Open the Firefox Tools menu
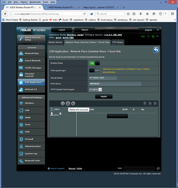The width and height of the screenshot is (178, 188). point(46,2)
